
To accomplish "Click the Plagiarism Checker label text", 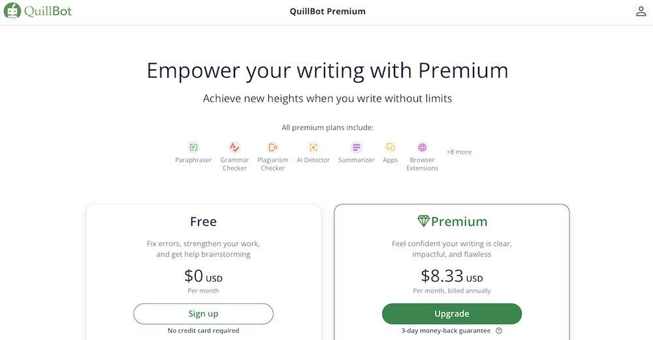I will pyautogui.click(x=273, y=164).
